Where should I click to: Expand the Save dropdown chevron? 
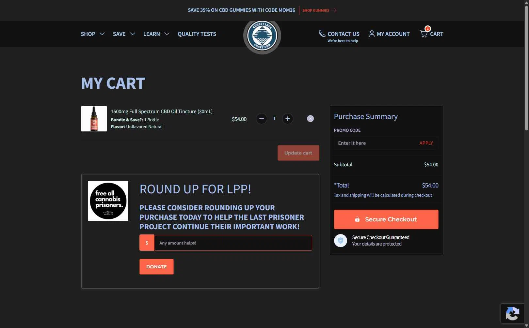coord(133,34)
